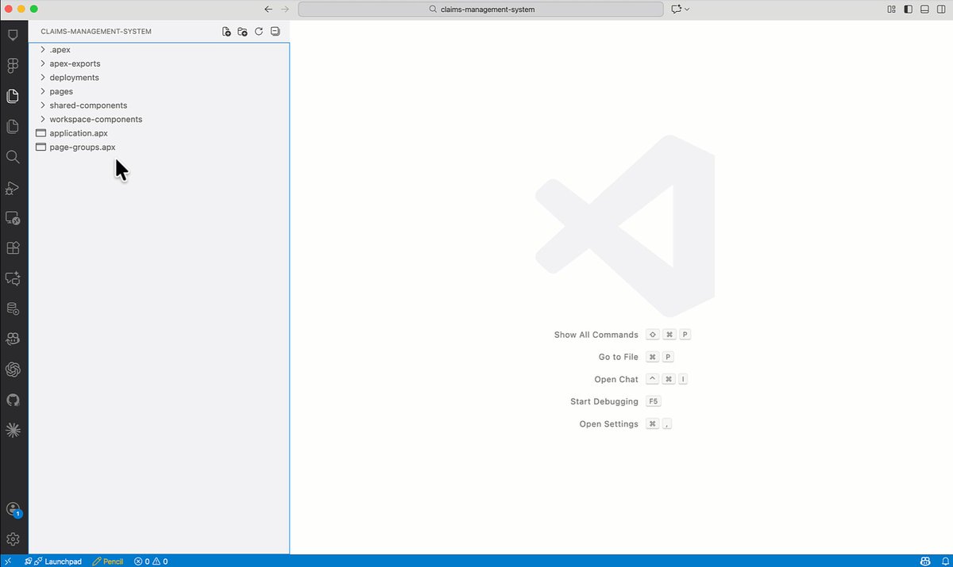
Task: Open the Search view magnifier icon
Action: click(x=13, y=157)
